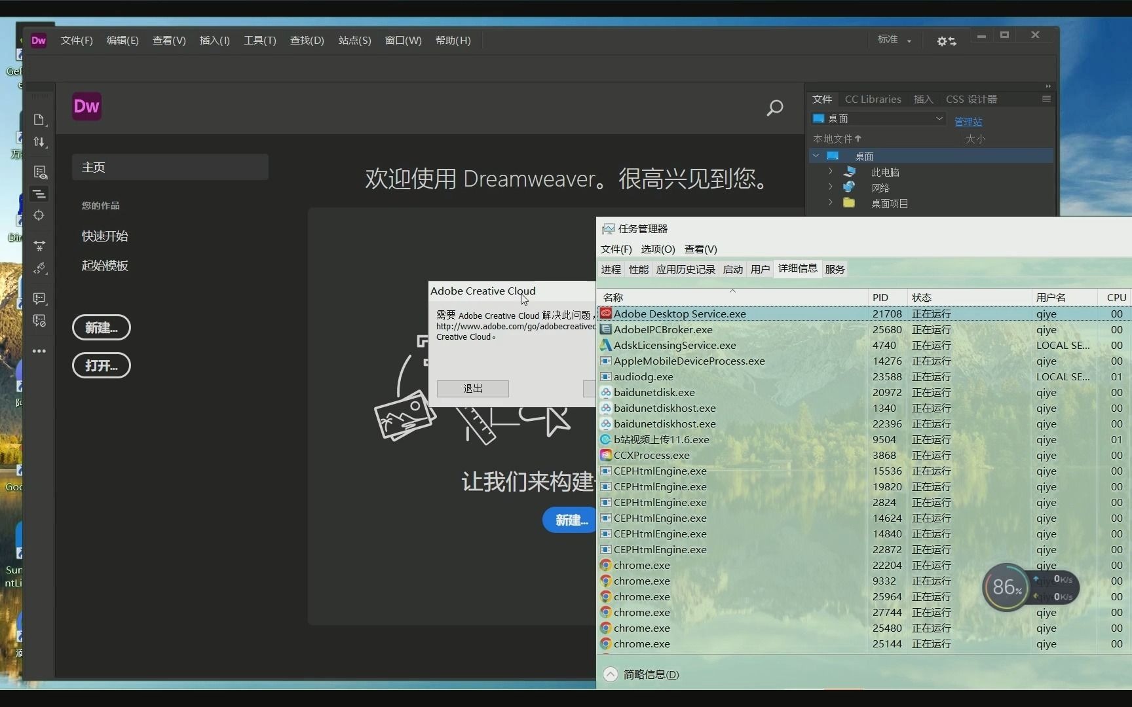Select 主页 in start page sidebar
1132x707 pixels.
point(170,167)
